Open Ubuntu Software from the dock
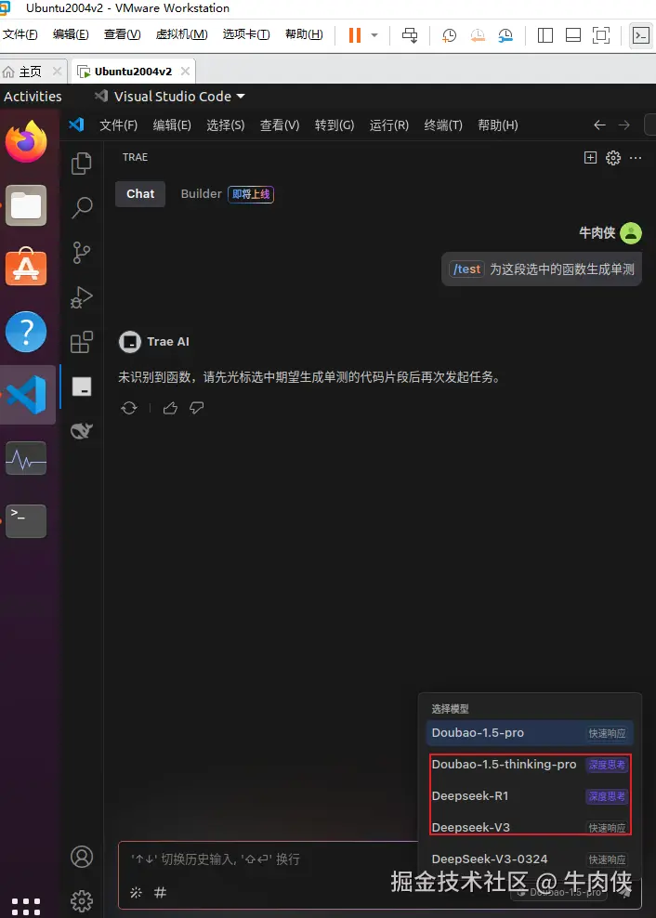The height and width of the screenshot is (918, 656). pos(26,268)
